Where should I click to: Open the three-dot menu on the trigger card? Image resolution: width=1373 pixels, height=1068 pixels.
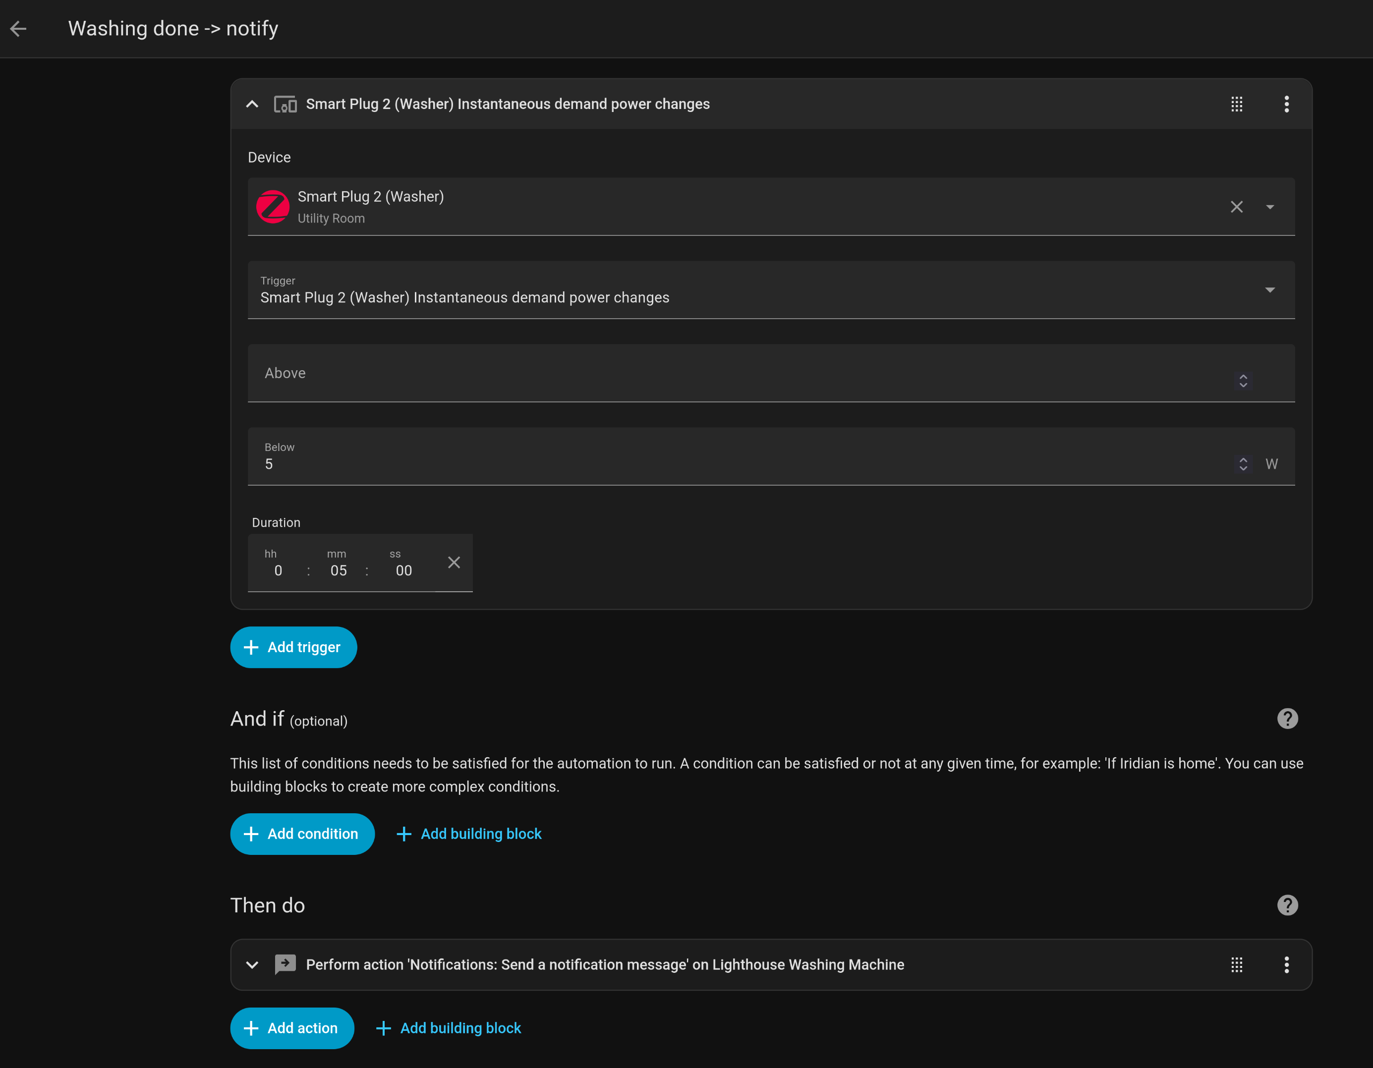(1286, 104)
